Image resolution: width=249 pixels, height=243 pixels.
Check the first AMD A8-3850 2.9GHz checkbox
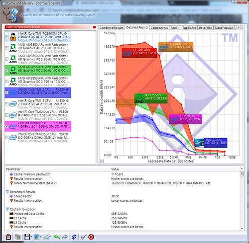click(x=6, y=48)
